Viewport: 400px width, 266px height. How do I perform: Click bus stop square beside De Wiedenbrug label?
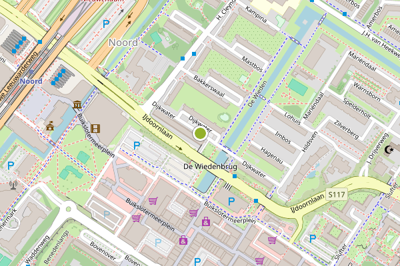click(235, 176)
